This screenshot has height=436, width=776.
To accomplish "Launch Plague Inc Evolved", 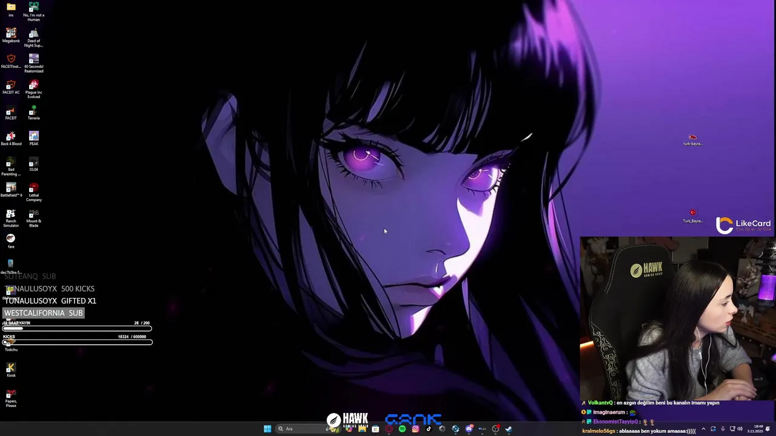I will pyautogui.click(x=33, y=88).
